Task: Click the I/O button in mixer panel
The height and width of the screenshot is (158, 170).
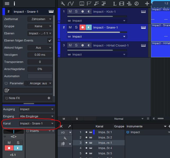Action: tap(63, 132)
